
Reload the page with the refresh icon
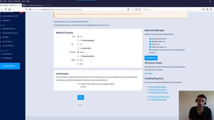click(6, 9)
